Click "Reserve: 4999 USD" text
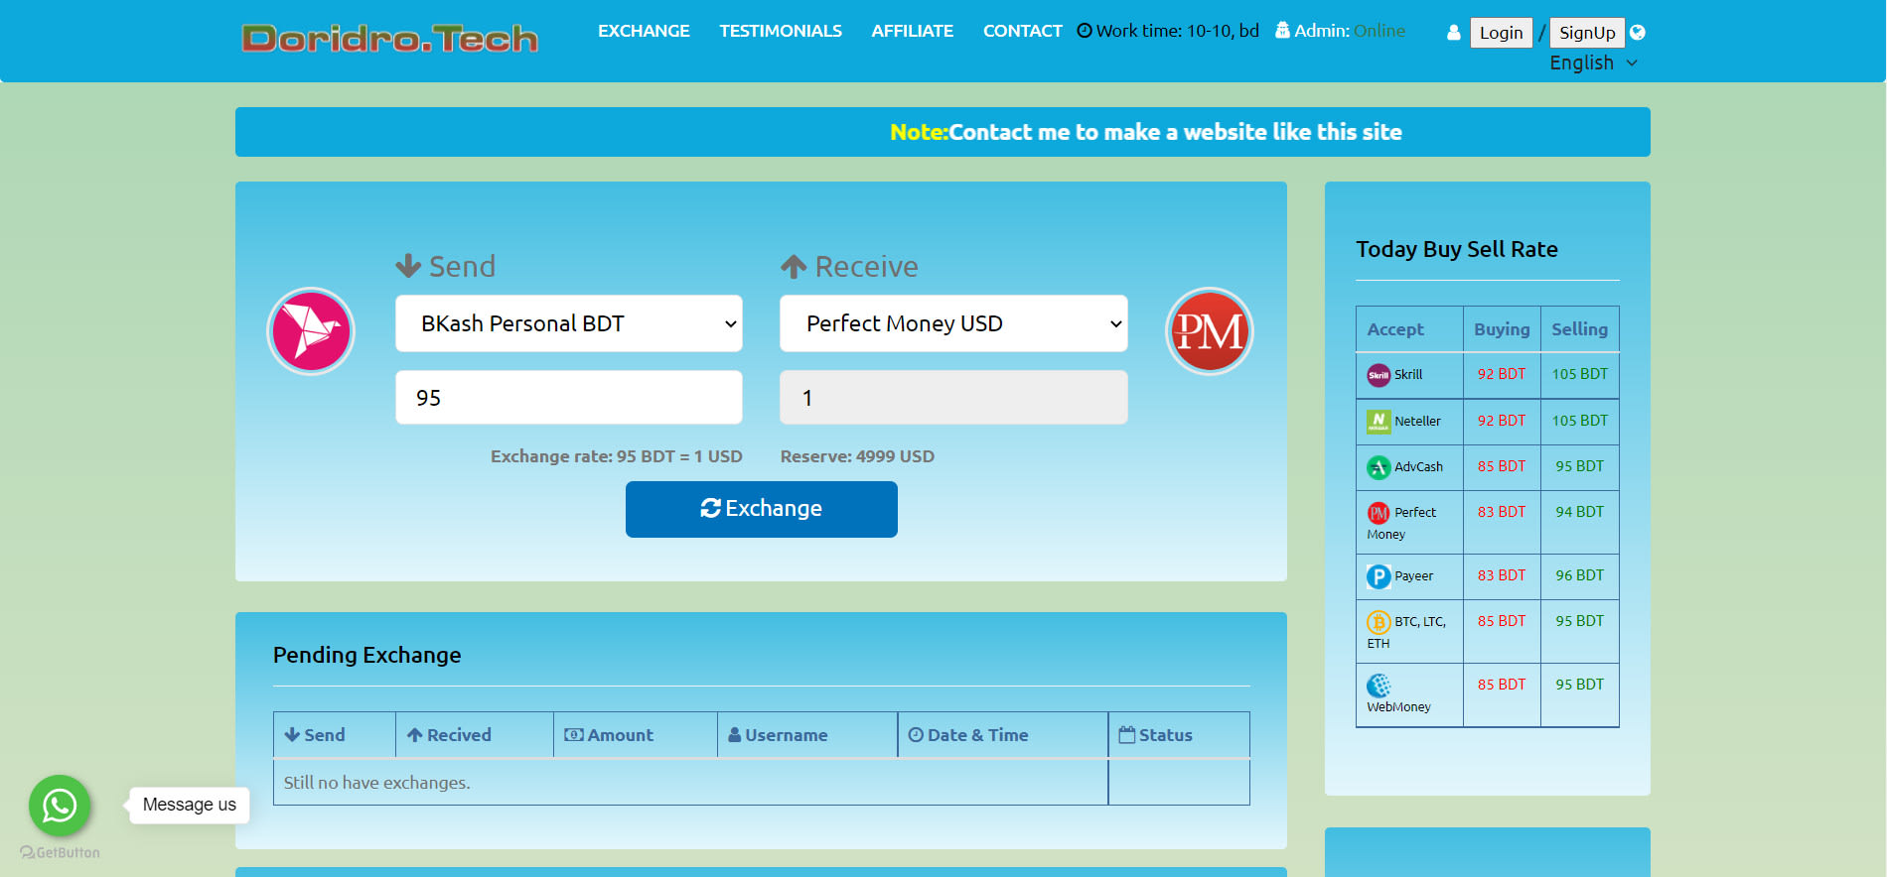The height and width of the screenshot is (877, 1887). [857, 456]
